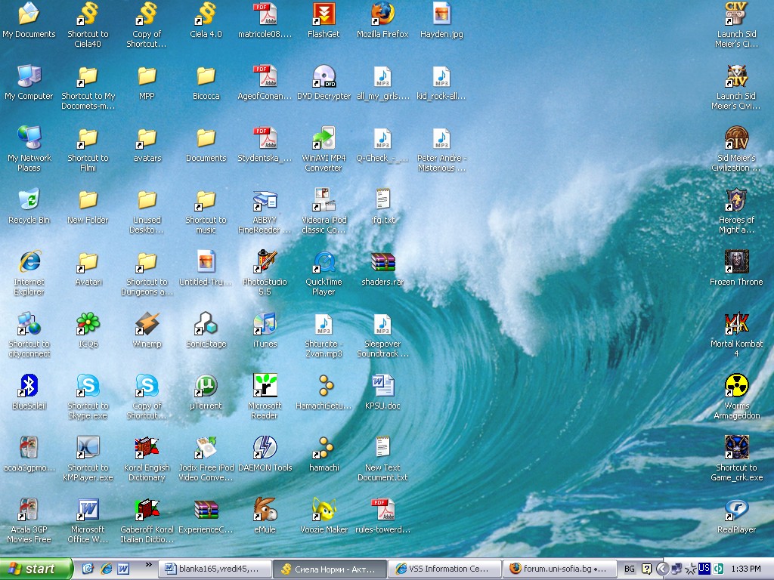Click the blanka165 Word document taskbar button
The height and width of the screenshot is (580, 774).
[215, 569]
